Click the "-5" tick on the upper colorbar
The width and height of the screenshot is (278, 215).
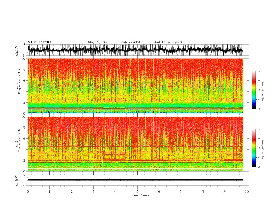coord(259,90)
